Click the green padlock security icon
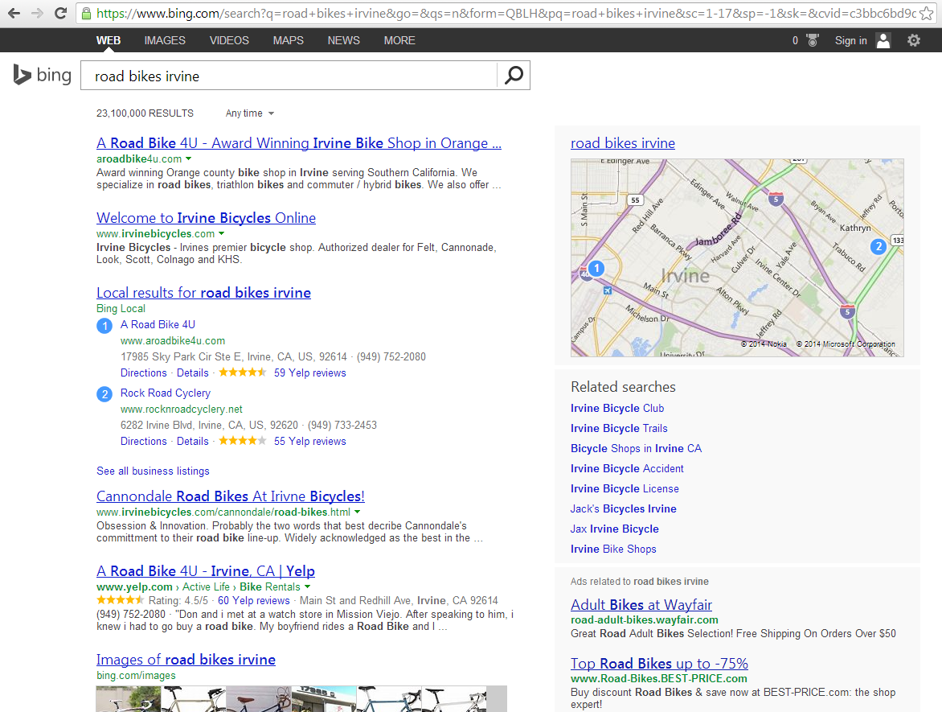The height and width of the screenshot is (712, 942). 87,13
